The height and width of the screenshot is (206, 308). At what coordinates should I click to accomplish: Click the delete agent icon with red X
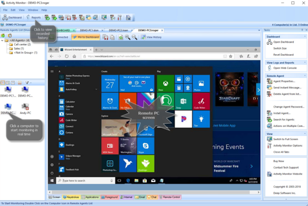coord(75,17)
